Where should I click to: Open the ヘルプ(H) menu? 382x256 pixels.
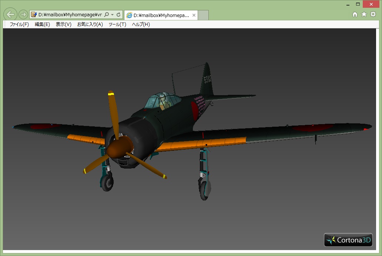pyautogui.click(x=141, y=24)
